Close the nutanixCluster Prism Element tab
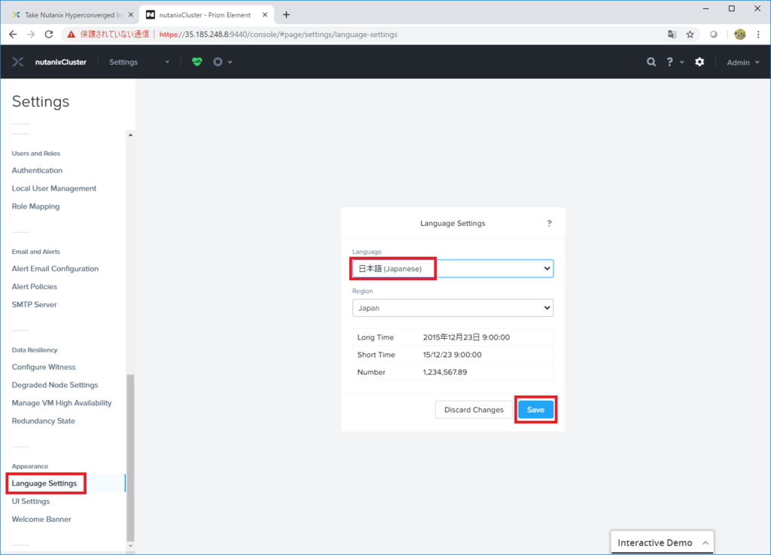Screen dimensions: 771x555 [265, 15]
